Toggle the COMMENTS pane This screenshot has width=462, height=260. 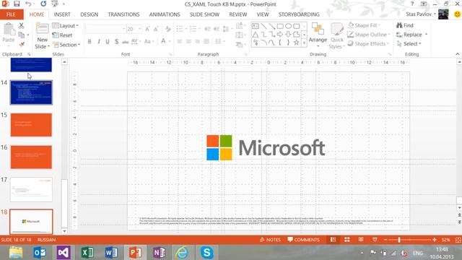click(x=304, y=240)
